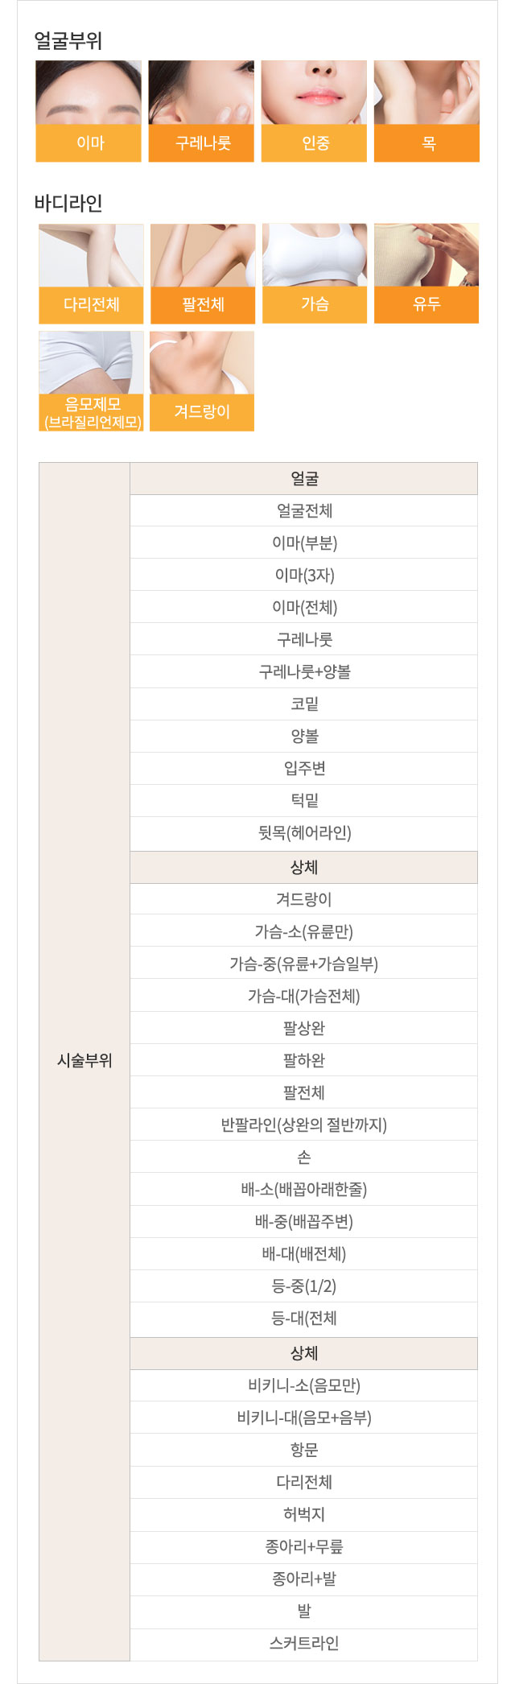This screenshot has height=1684, width=515.
Task: Click the 뒷목(헤어라인) table row
Action: pyautogui.click(x=304, y=833)
